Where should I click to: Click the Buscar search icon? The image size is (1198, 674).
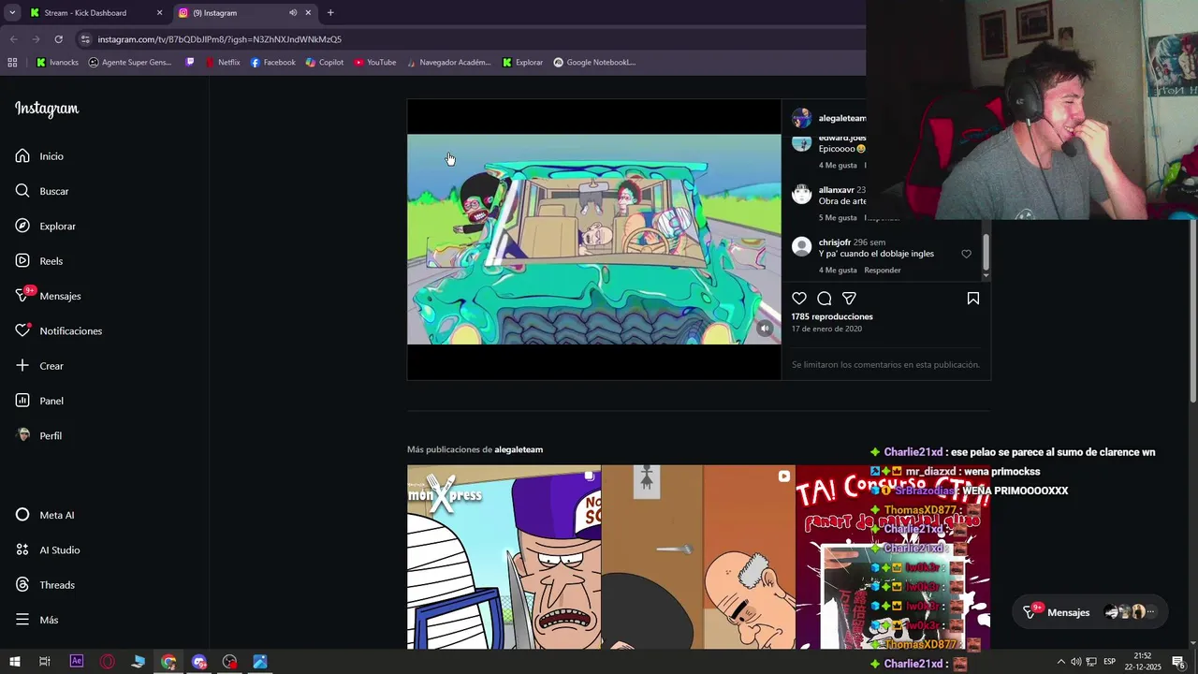(22, 191)
